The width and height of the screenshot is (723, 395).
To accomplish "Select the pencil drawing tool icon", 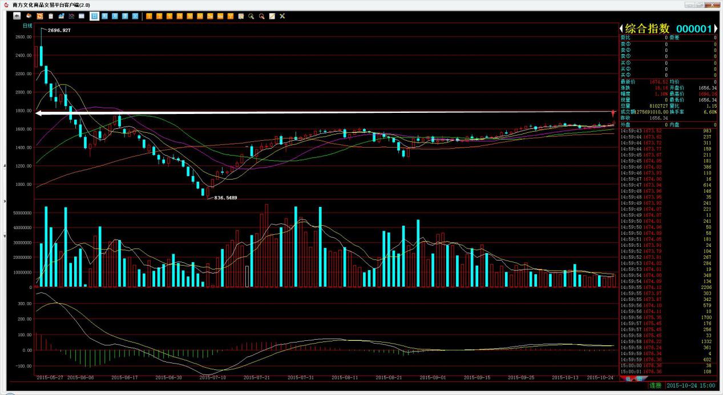I will pos(272,16).
